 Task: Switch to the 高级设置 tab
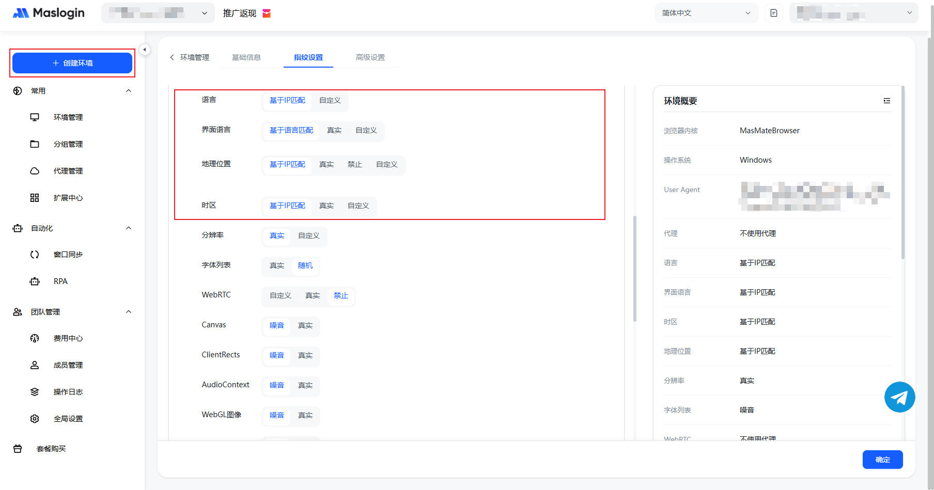pos(370,57)
